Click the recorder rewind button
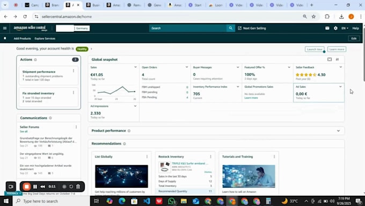The height and width of the screenshot is (206, 365). coord(42,187)
